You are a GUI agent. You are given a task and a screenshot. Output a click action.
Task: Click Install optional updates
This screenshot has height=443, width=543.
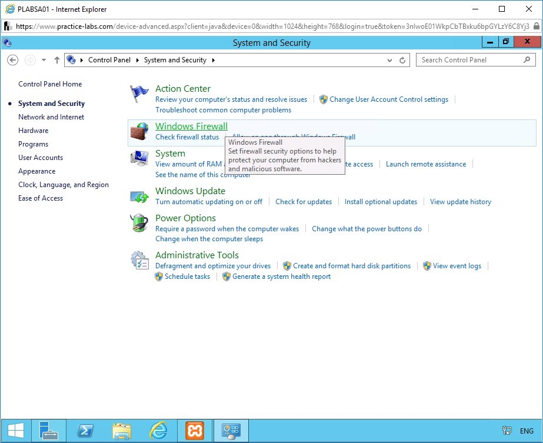click(381, 202)
